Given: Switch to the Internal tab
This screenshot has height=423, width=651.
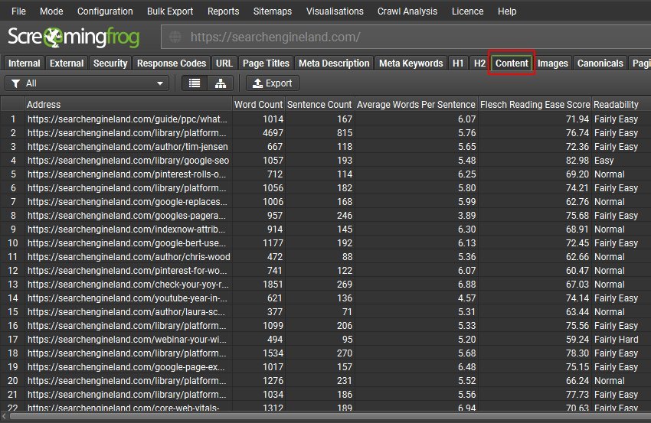Looking at the screenshot, I should (24, 63).
